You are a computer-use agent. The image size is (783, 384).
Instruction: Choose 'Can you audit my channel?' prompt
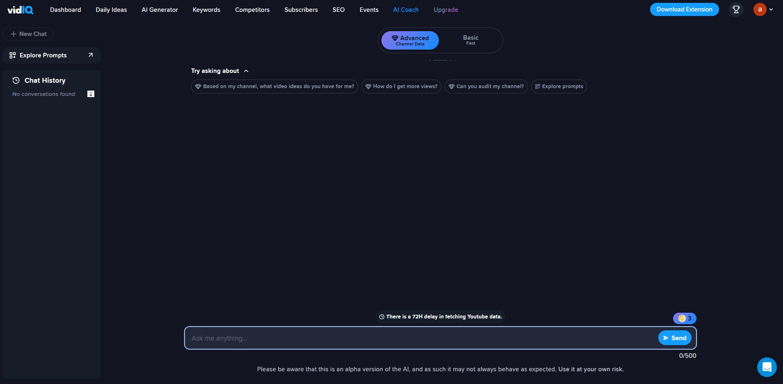tap(486, 86)
